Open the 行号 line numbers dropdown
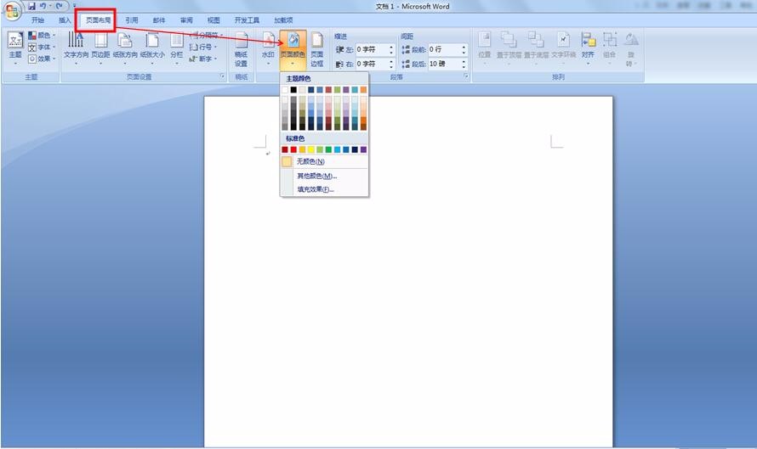This screenshot has height=449, width=757. coord(203,48)
